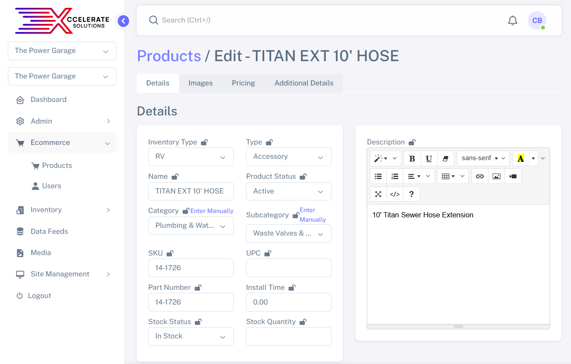Switch the editor to fullscreen mode
This screenshot has height=364, width=571.
tap(378, 194)
